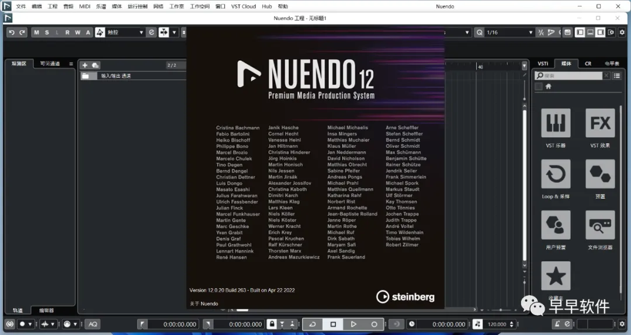Start playback with the Play button
Image resolution: width=631 pixels, height=335 pixels.
[353, 324]
